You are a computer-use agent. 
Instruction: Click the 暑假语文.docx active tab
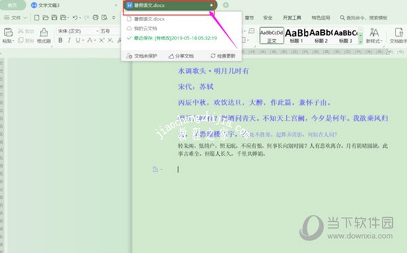[170, 5]
